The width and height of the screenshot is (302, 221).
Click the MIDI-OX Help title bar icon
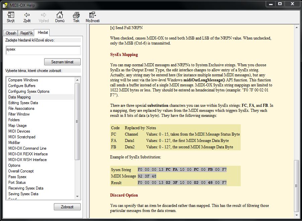5,5
